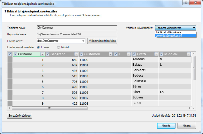Click the cell with value 11003
The height and width of the screenshot is (134, 203).
pos(96,76)
